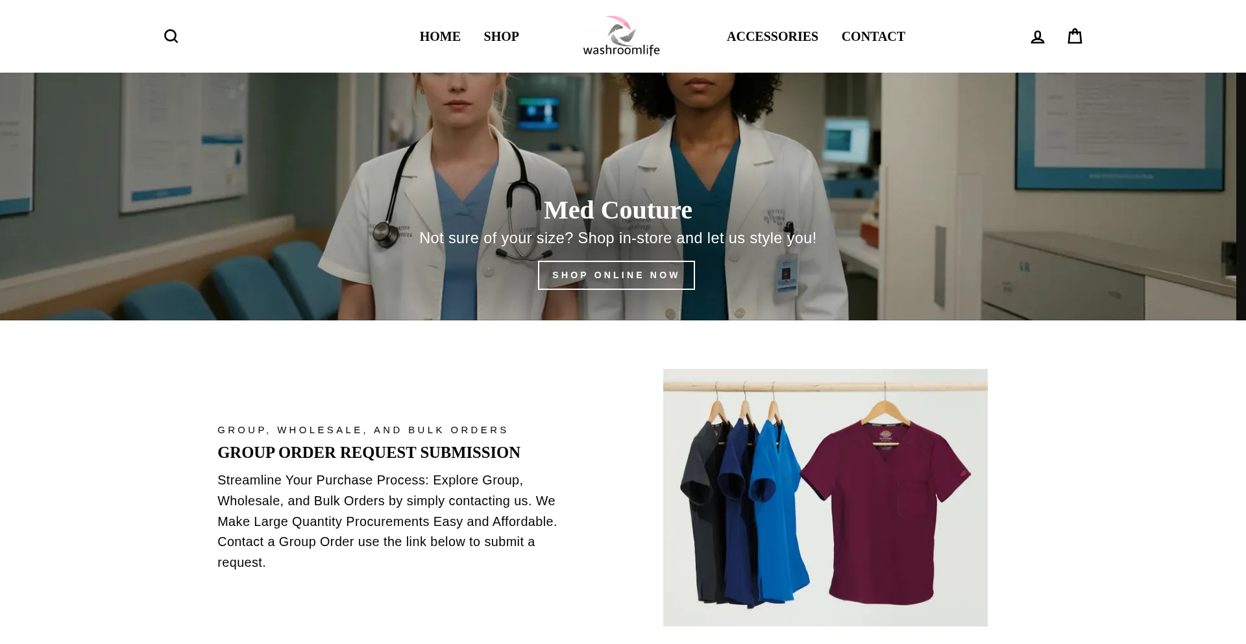1246x644 pixels.
Task: Open the shopping cart bag icon
Action: click(1075, 36)
